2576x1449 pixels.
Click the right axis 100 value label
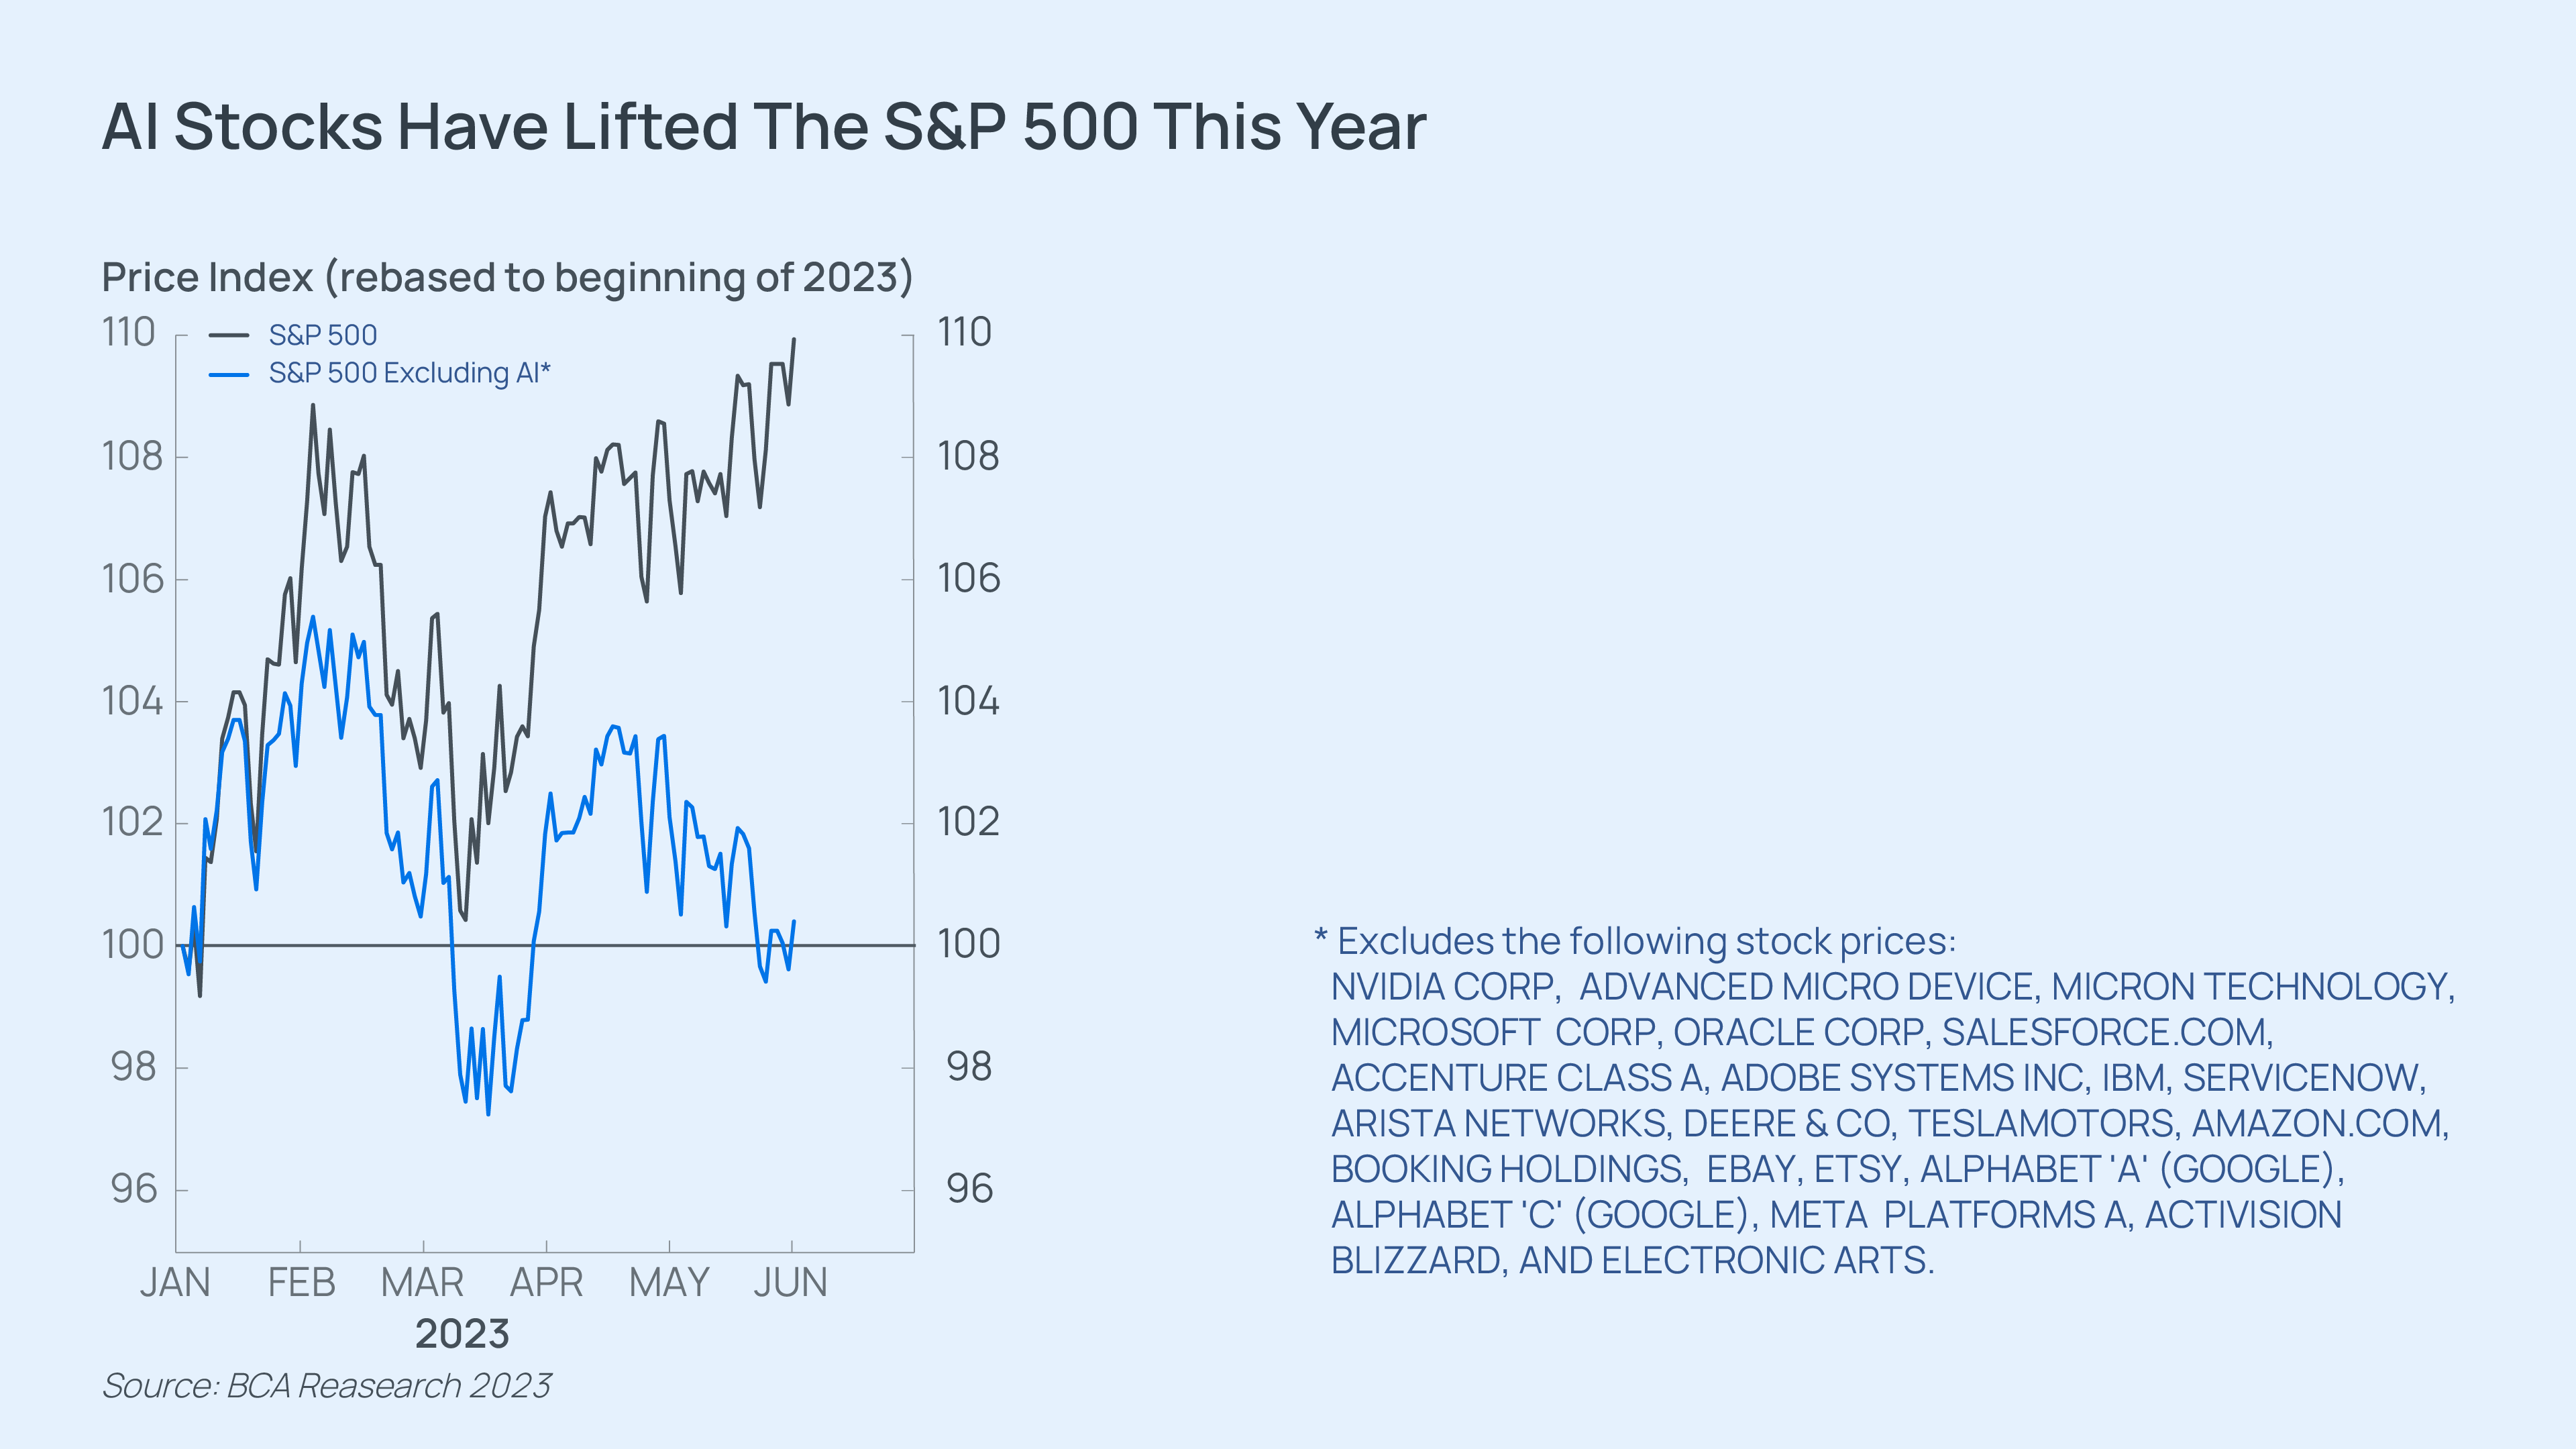(x=968, y=944)
